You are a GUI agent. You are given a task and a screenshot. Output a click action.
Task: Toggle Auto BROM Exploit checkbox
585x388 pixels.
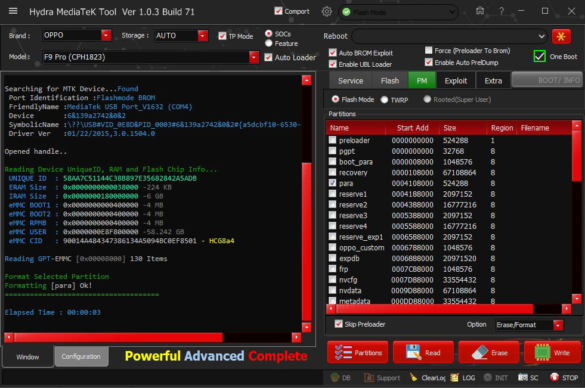click(x=332, y=52)
